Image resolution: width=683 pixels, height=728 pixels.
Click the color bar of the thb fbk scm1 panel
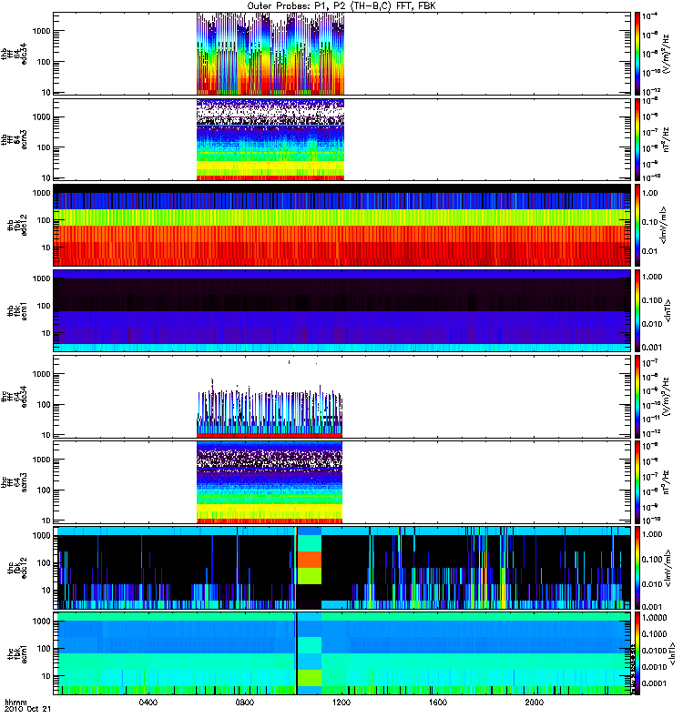click(x=637, y=311)
